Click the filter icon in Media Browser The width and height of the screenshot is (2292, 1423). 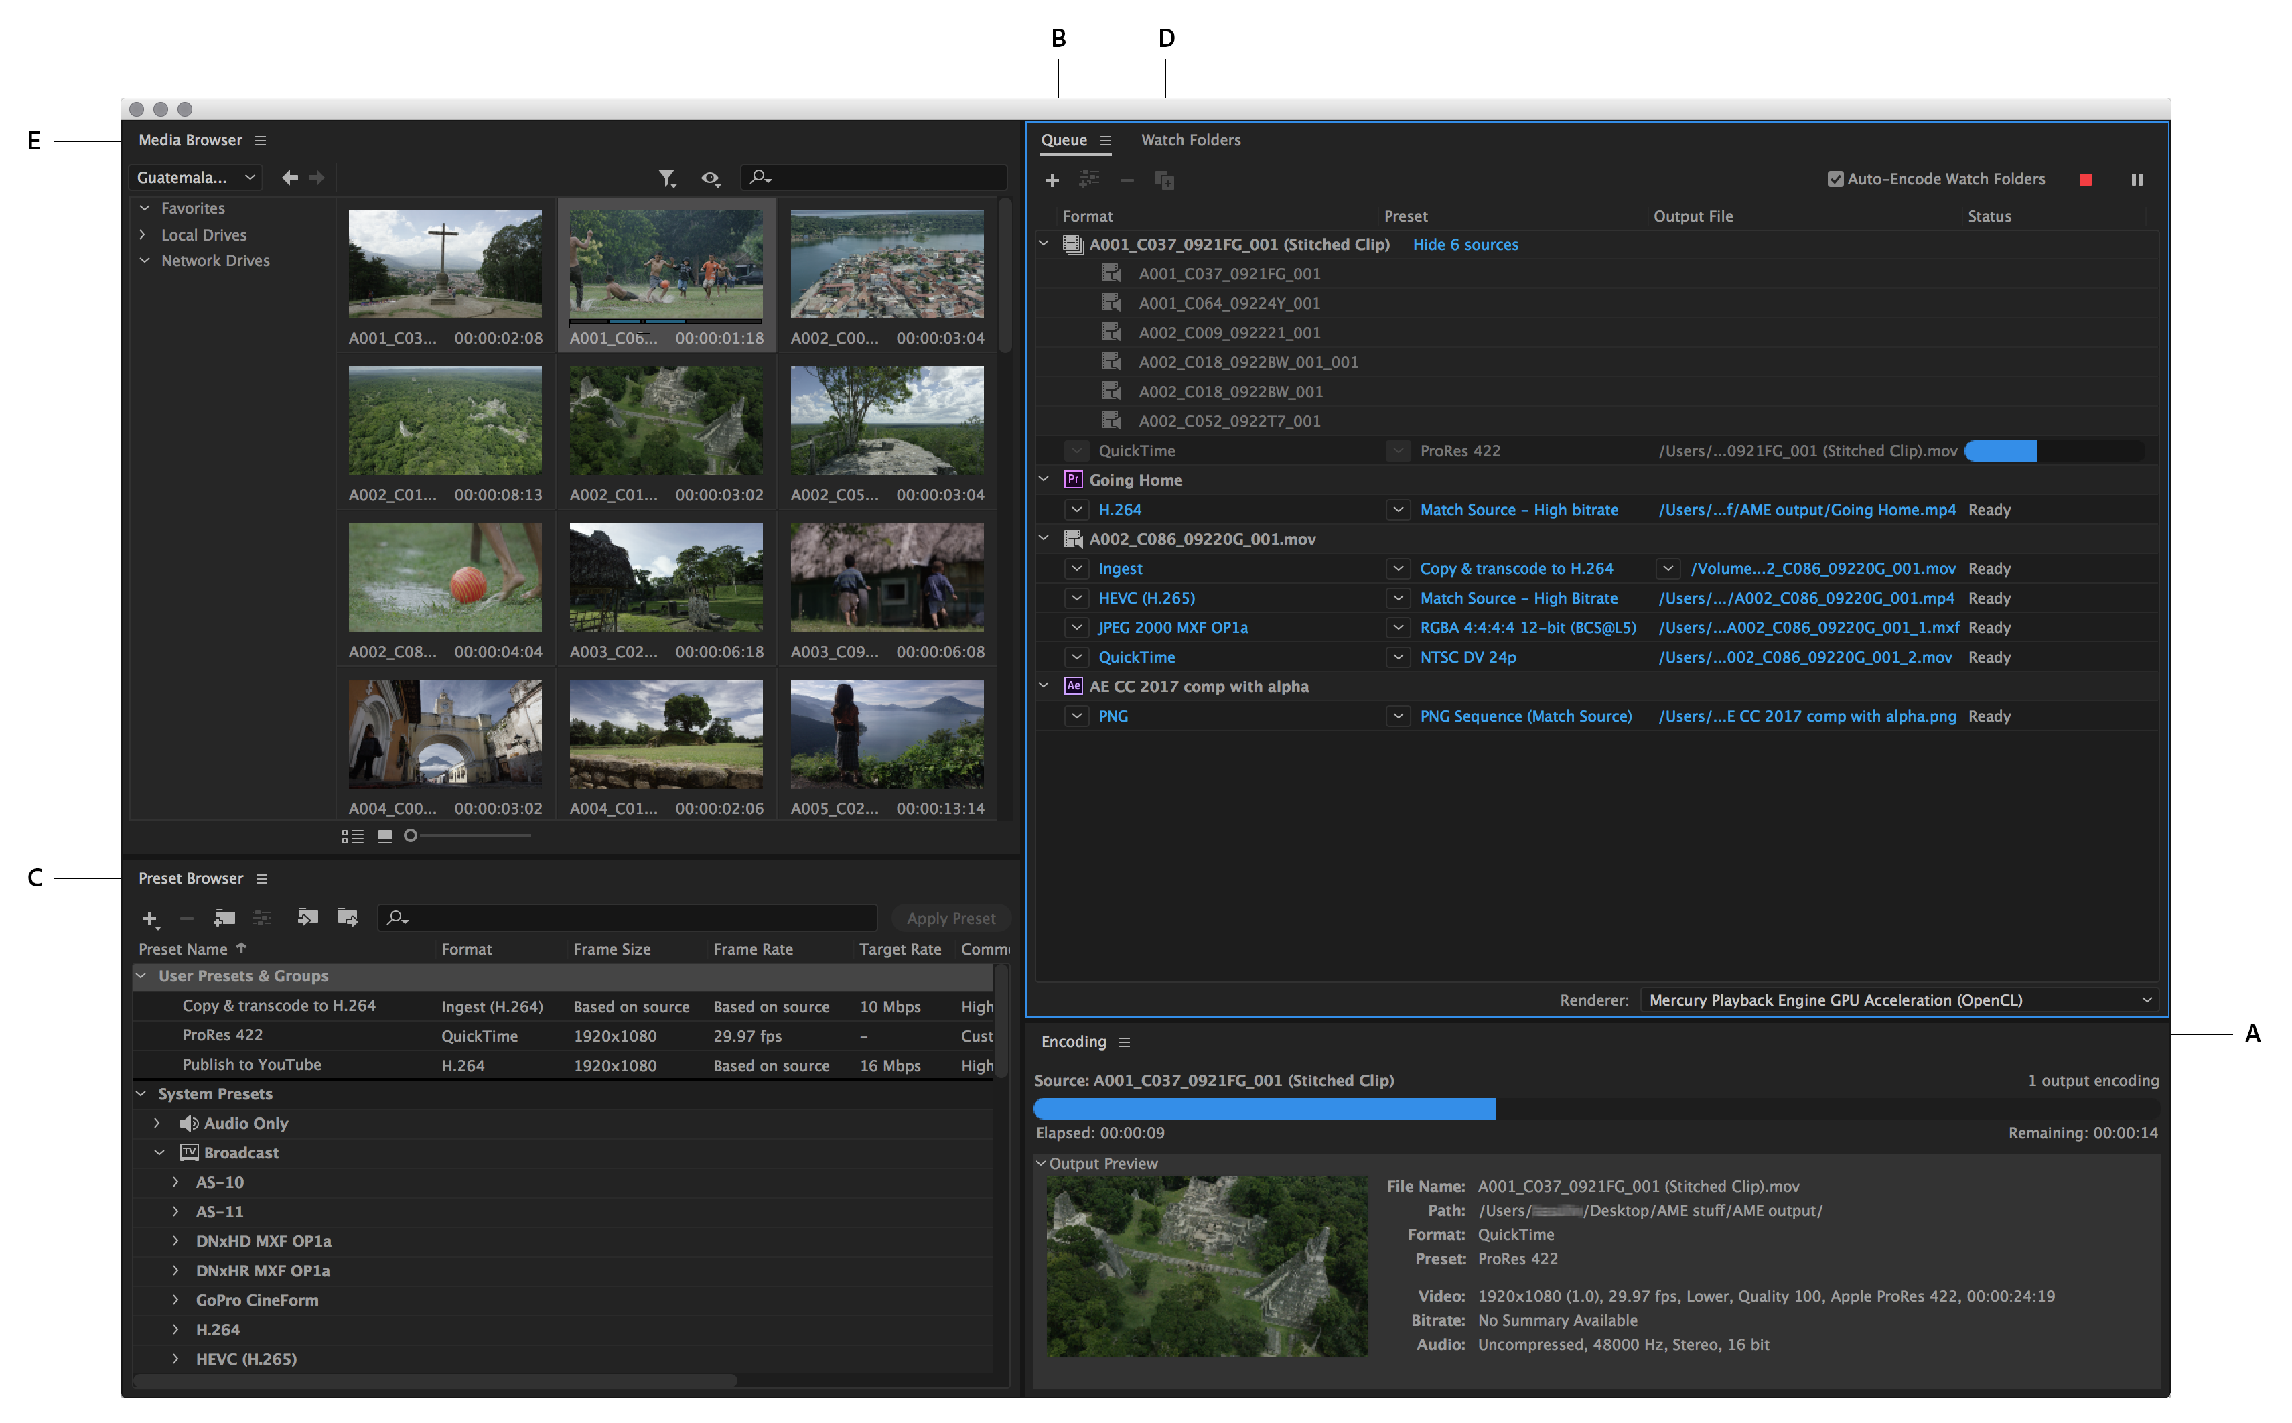[667, 177]
